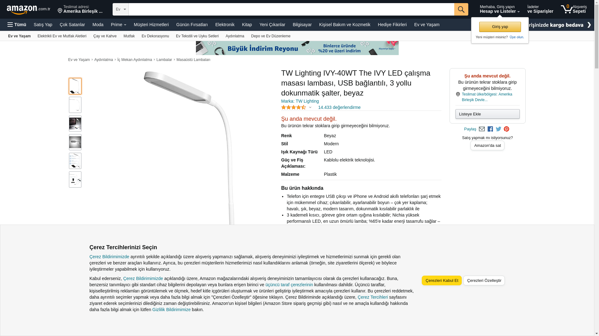Open the shopping cart icon
599x336 pixels.
point(574,9)
